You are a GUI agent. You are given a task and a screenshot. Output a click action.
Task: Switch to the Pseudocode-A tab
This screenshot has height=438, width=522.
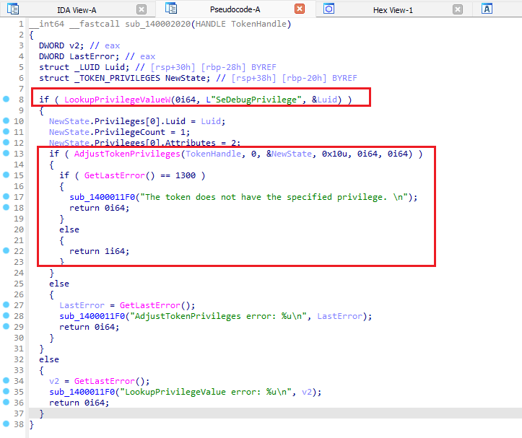click(235, 9)
